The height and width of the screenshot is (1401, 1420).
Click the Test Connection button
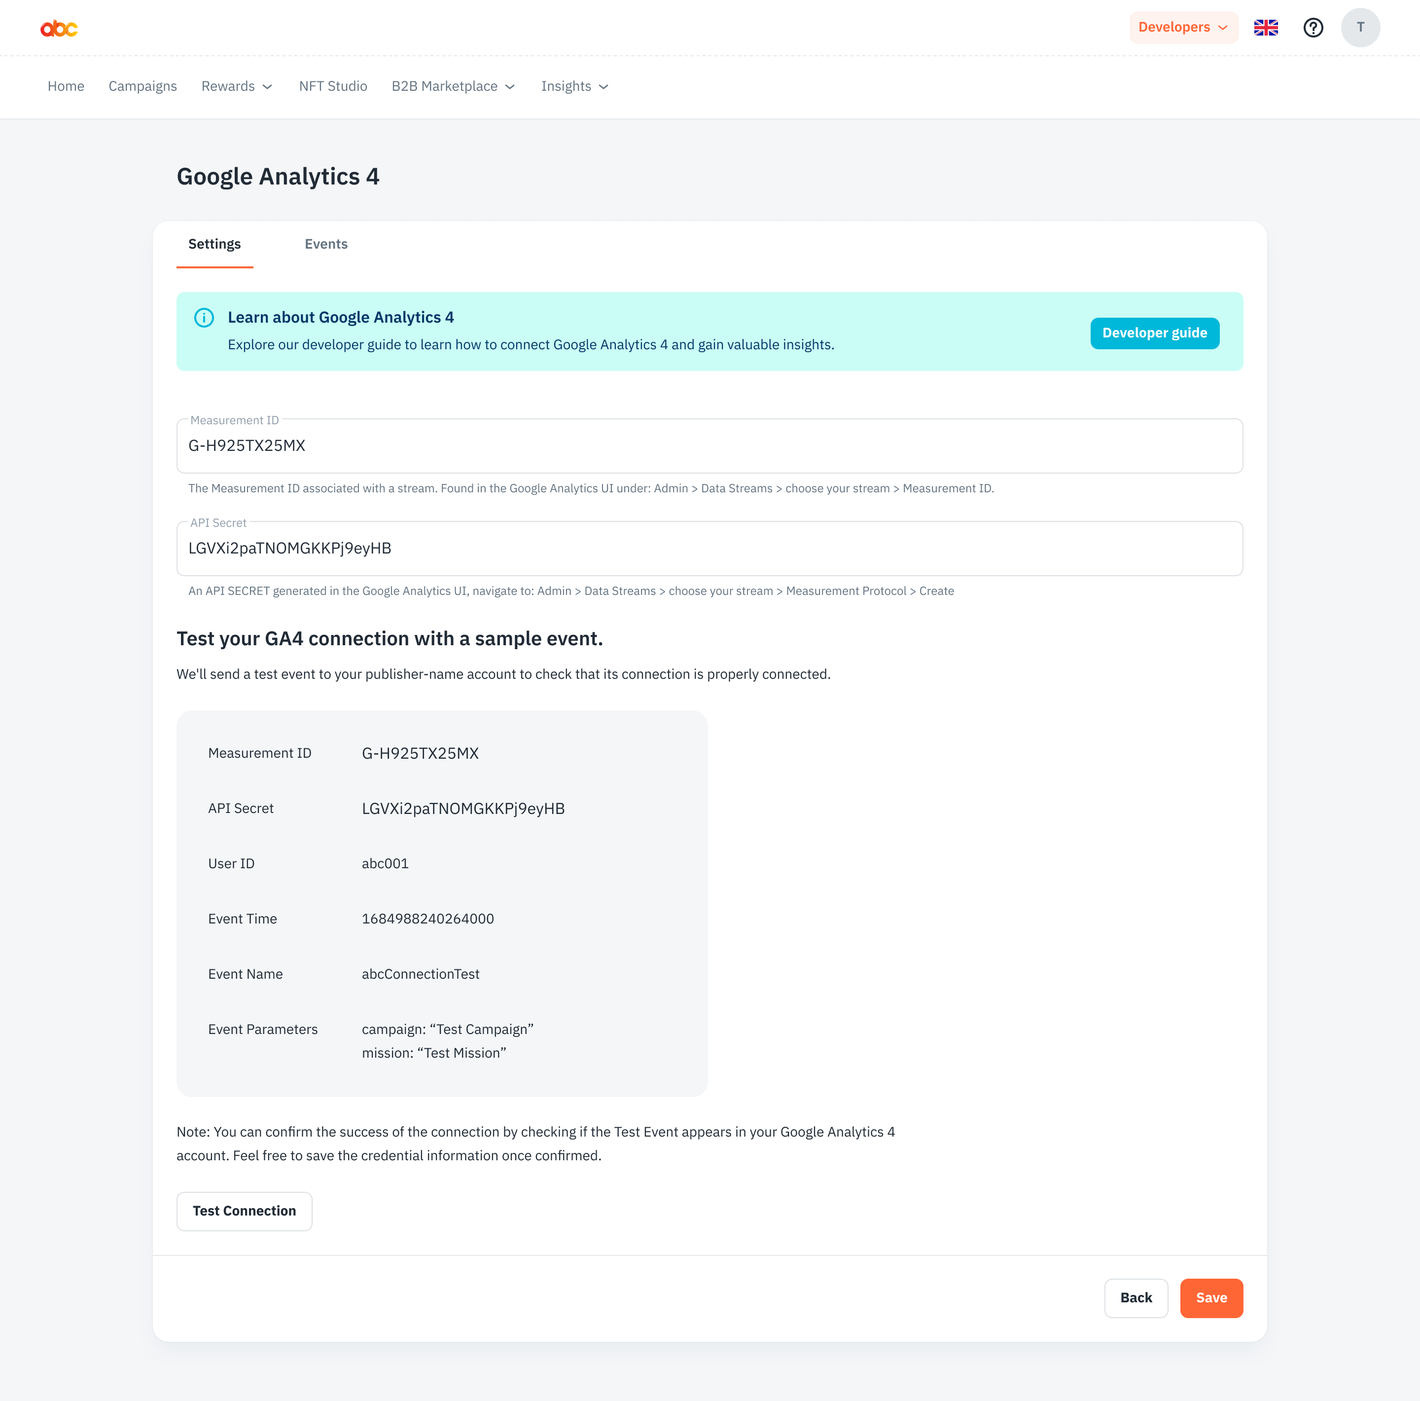click(x=244, y=1211)
